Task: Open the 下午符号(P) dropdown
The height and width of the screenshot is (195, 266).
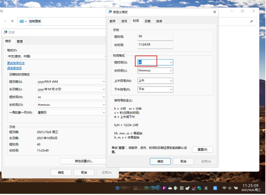Action: pos(171,90)
